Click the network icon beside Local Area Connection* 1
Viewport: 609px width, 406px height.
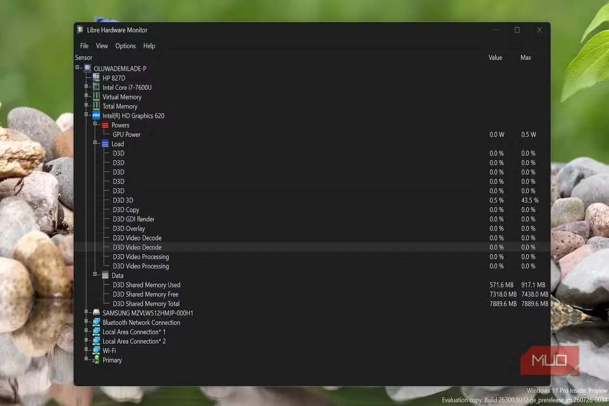point(96,332)
